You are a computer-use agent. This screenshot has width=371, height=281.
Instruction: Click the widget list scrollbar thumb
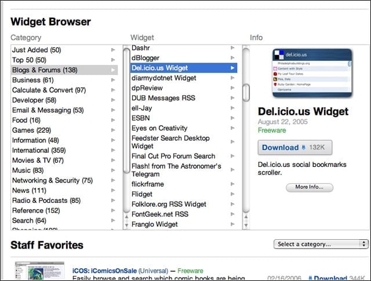tap(246, 93)
